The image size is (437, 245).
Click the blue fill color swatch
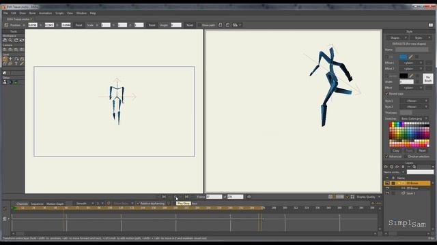point(404,56)
